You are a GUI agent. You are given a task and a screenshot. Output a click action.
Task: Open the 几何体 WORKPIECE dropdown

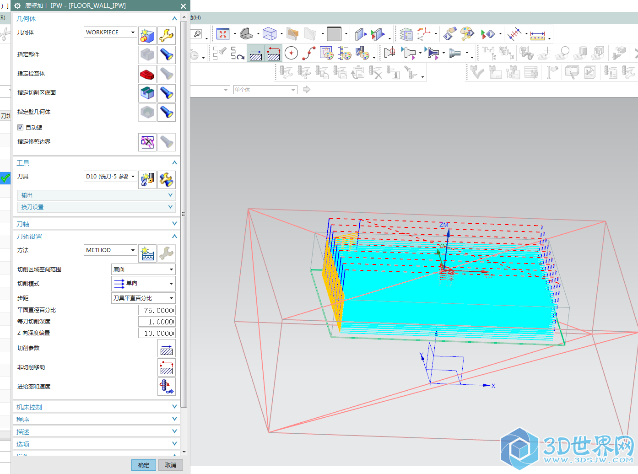click(x=110, y=32)
